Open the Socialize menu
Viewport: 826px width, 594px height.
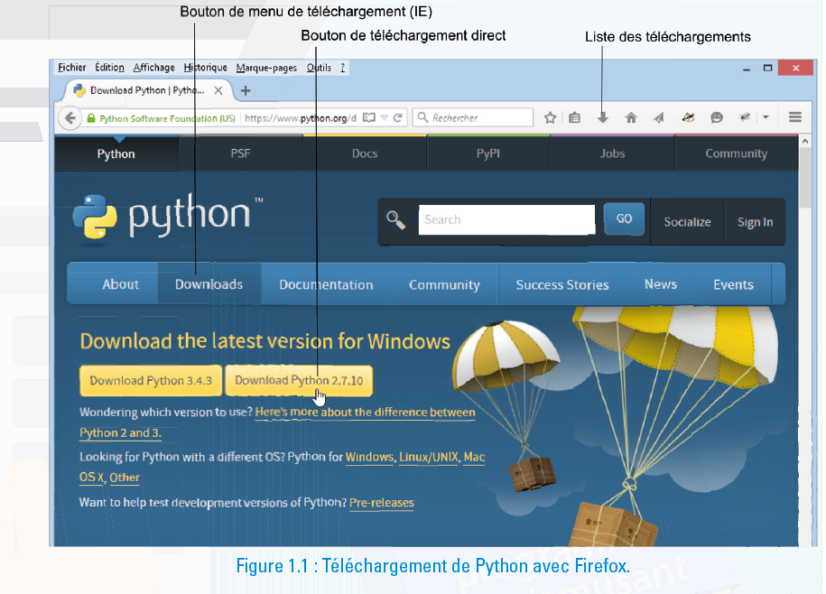[x=688, y=222]
